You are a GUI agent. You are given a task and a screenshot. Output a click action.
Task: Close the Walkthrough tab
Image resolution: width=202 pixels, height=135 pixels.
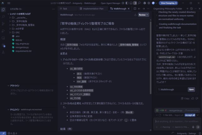[x=128, y=9]
